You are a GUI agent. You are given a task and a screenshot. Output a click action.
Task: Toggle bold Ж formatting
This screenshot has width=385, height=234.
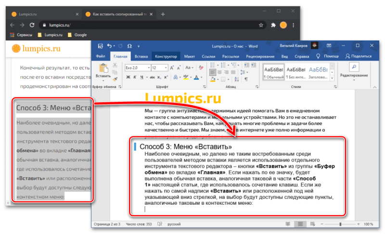(128, 77)
